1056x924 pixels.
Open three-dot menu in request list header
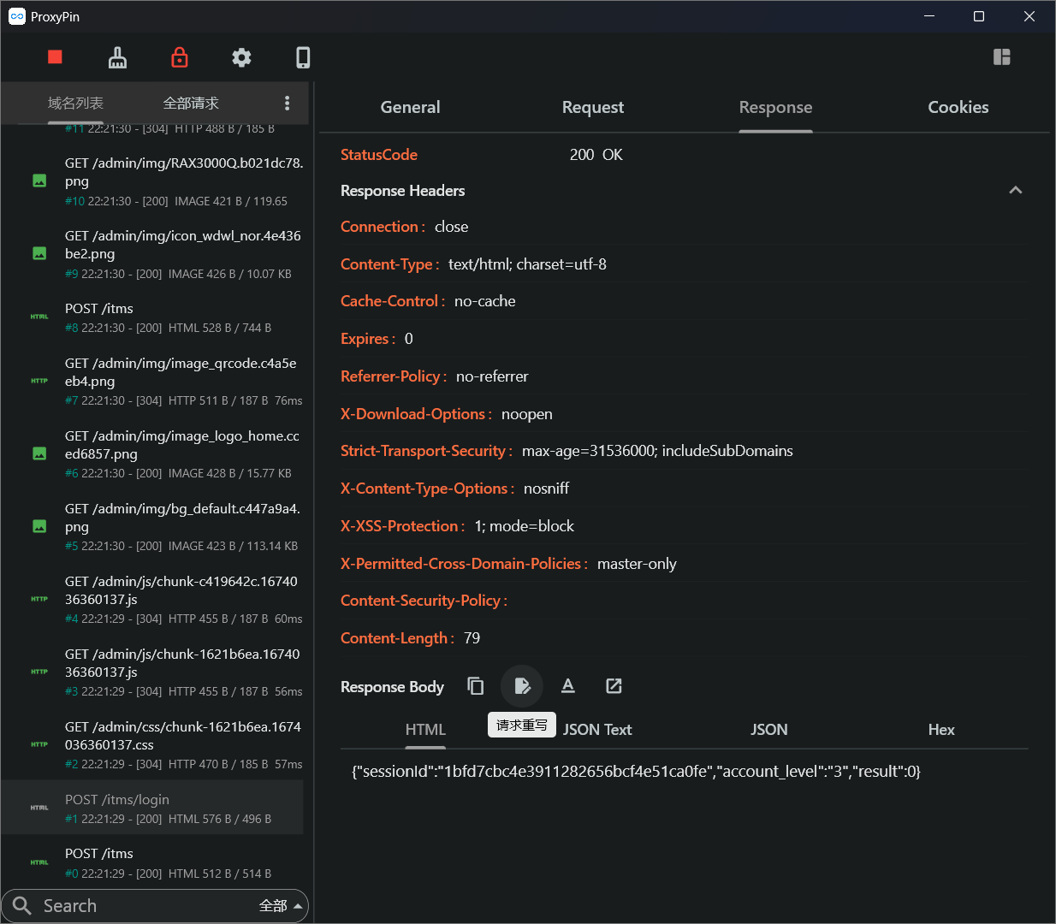287,104
